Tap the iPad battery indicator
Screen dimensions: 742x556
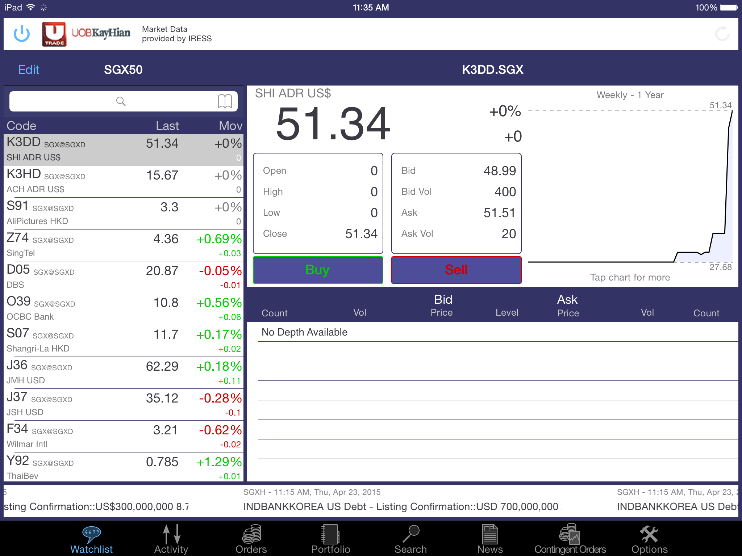729,8
